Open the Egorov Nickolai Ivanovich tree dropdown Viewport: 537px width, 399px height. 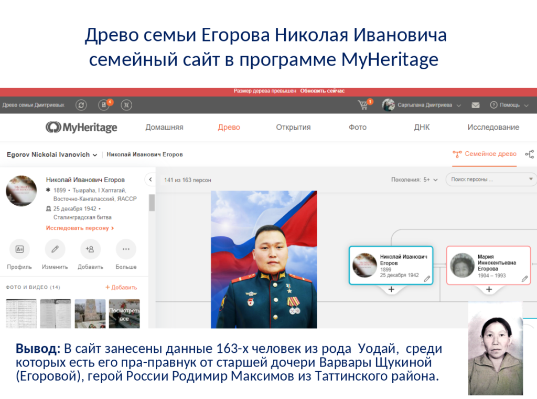click(x=52, y=155)
